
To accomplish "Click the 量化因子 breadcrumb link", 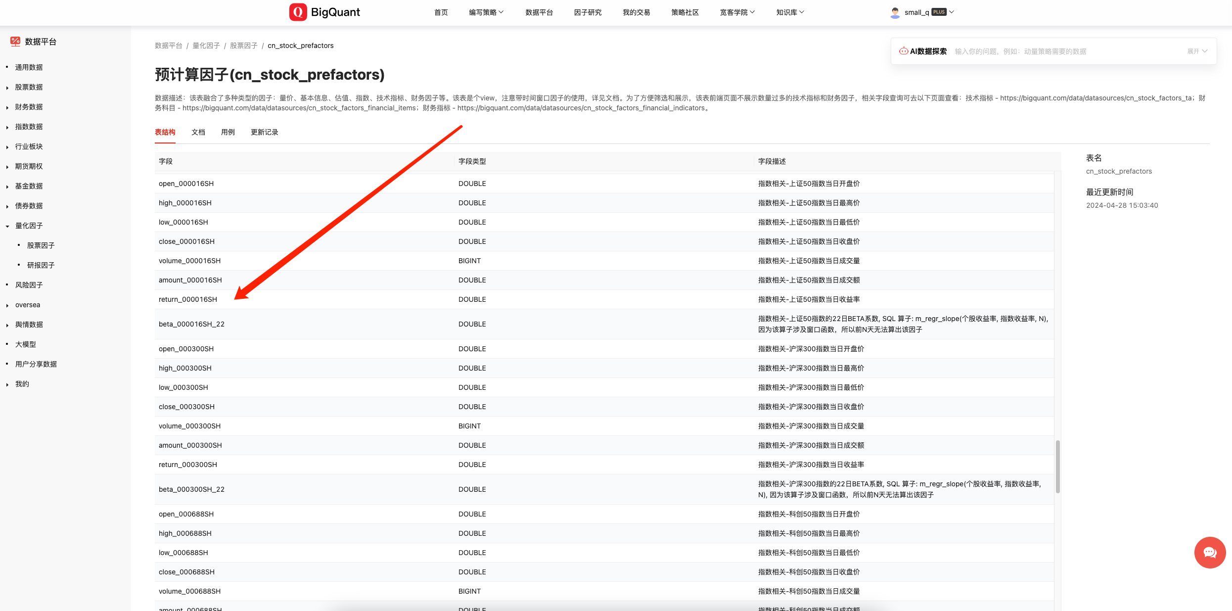I will click(206, 46).
